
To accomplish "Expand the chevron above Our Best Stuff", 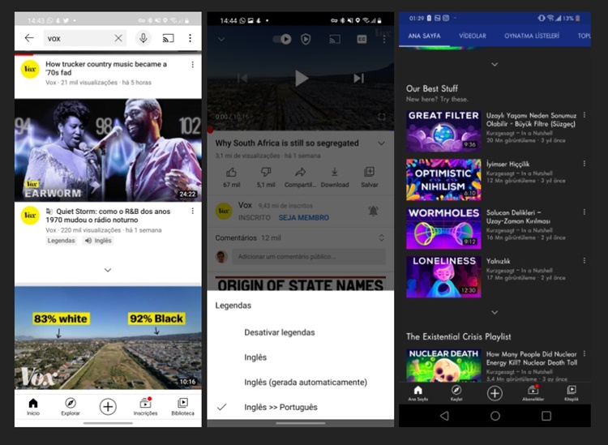I will [x=495, y=64].
